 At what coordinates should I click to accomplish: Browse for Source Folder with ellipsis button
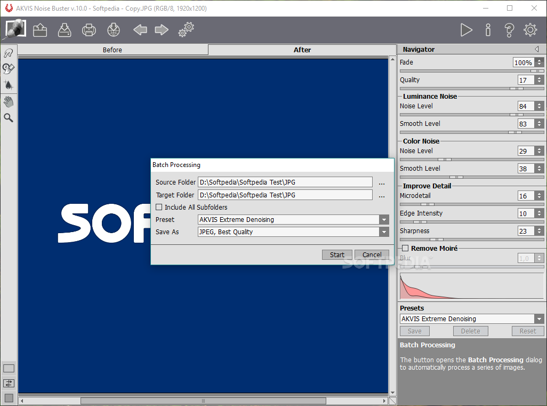point(382,182)
